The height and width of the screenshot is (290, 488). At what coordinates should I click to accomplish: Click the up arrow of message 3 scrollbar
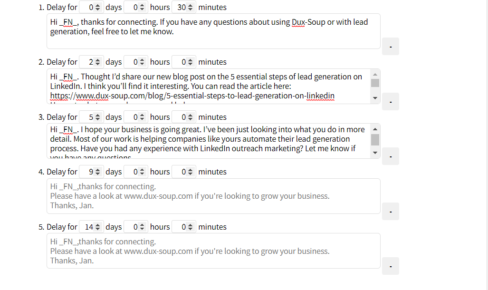click(x=375, y=129)
